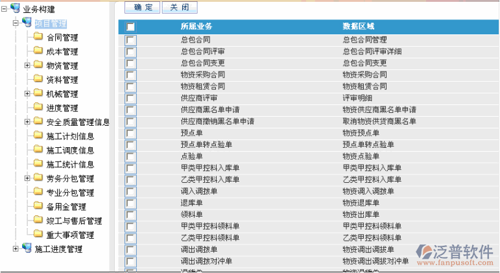Select 重大事项管理 in the tree
The height and width of the screenshot is (273, 500).
[x=70, y=235]
